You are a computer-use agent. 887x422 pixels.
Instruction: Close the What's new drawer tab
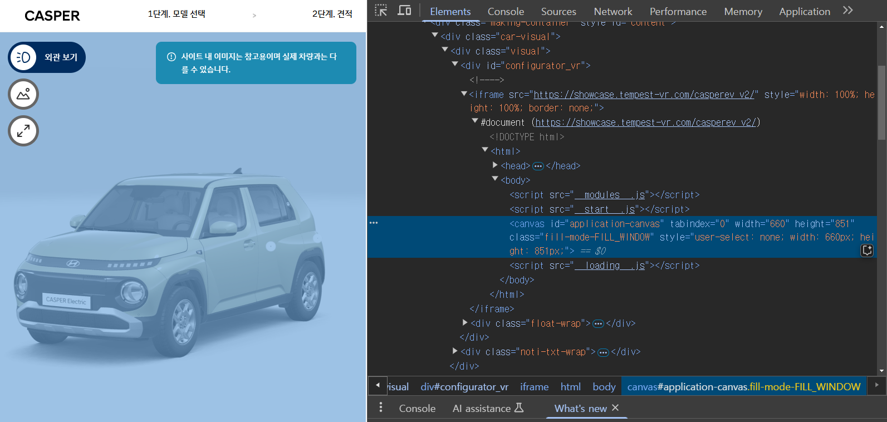click(x=615, y=408)
